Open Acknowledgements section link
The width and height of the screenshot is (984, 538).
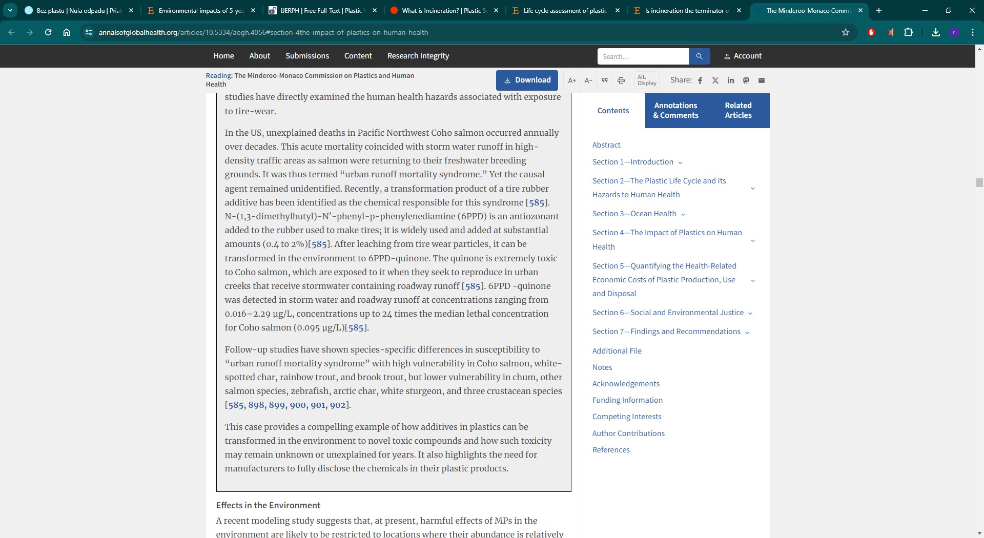(626, 384)
